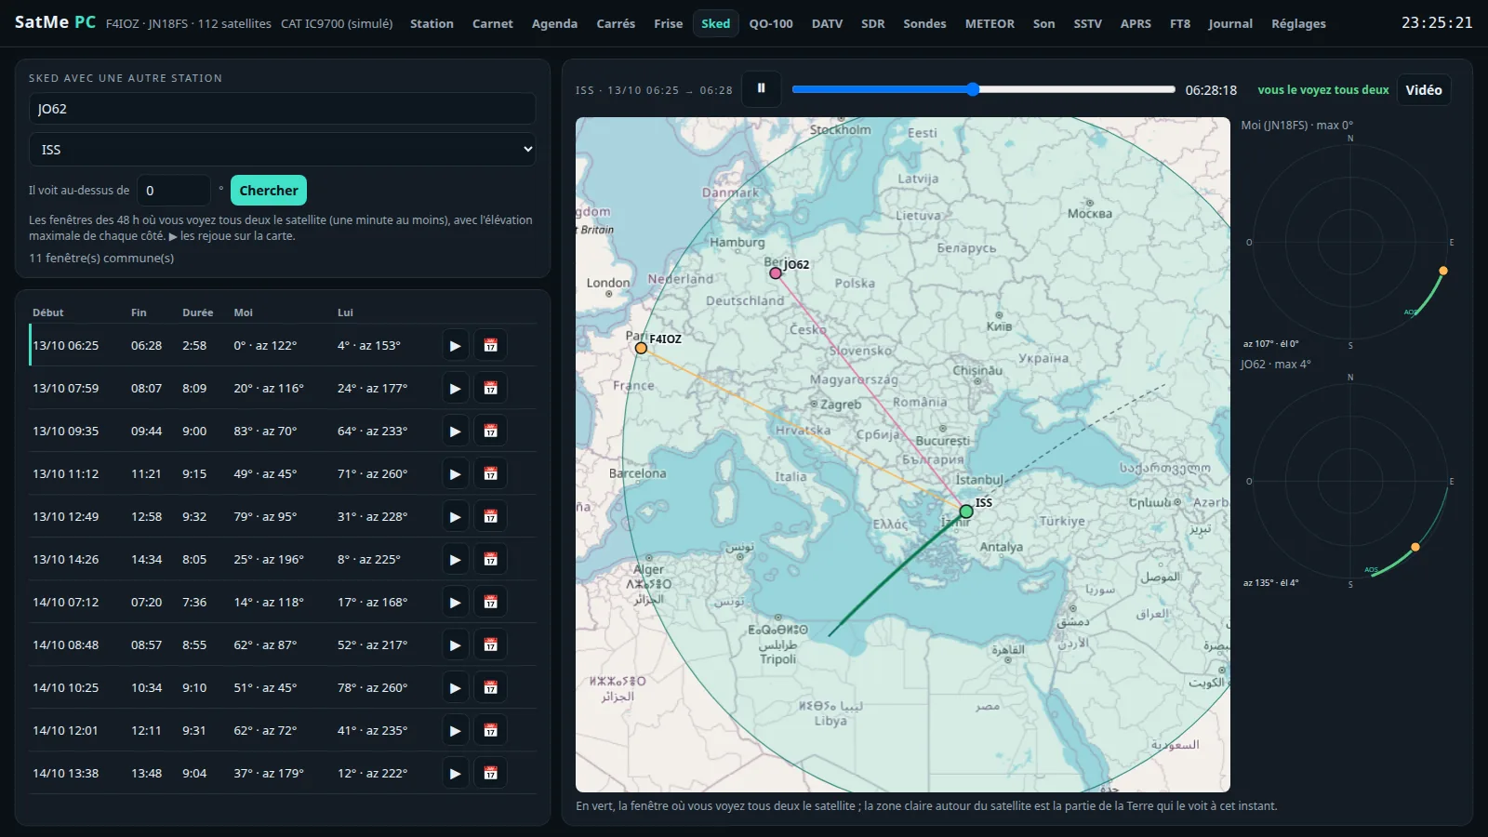Click the Chercher button

pos(269,191)
